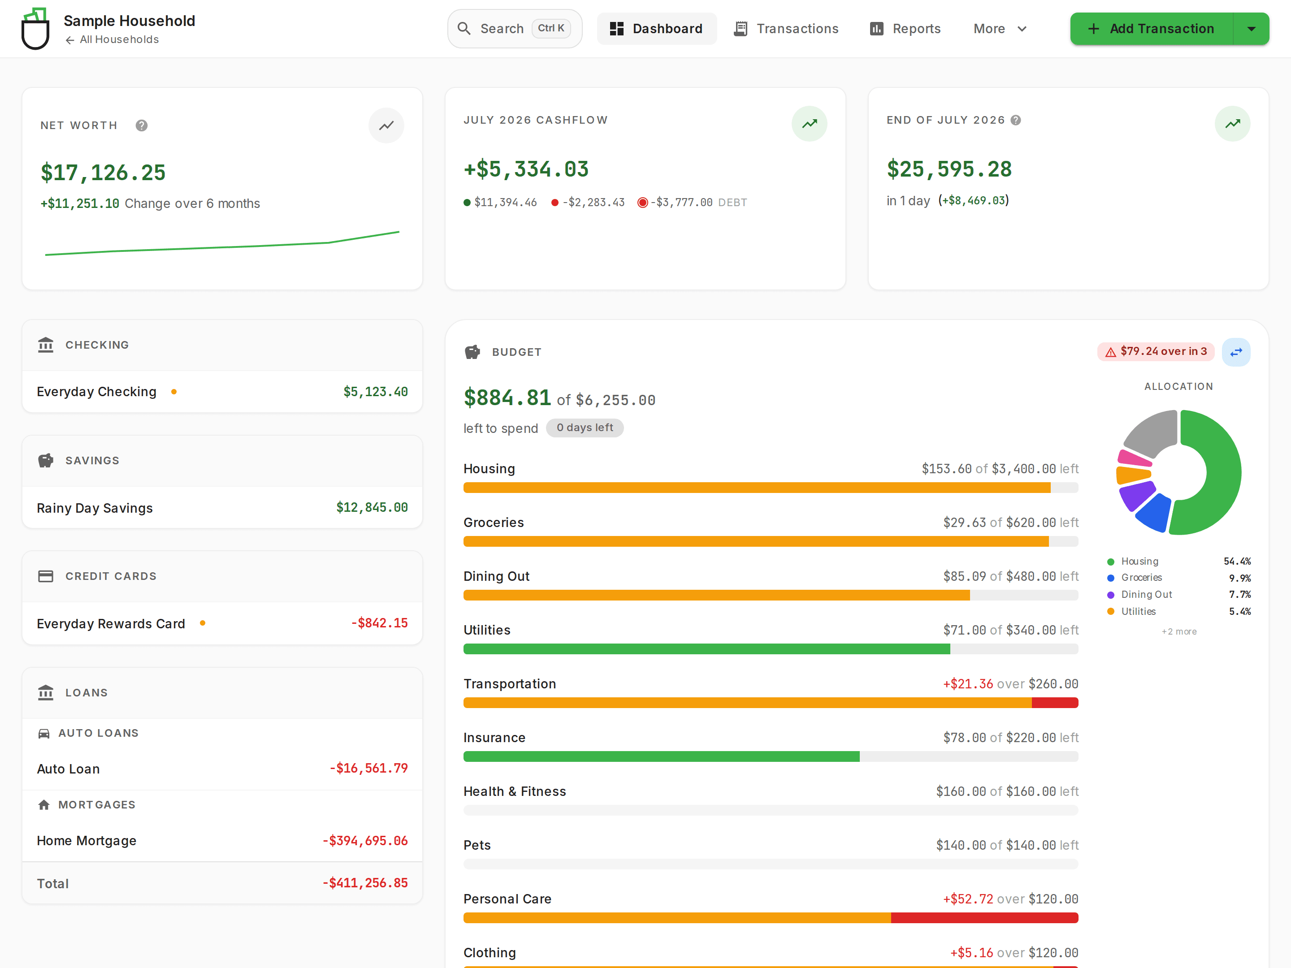Viewport: 1291px width, 968px height.
Task: Click the $884.81 left to spend amount
Action: tap(507, 398)
